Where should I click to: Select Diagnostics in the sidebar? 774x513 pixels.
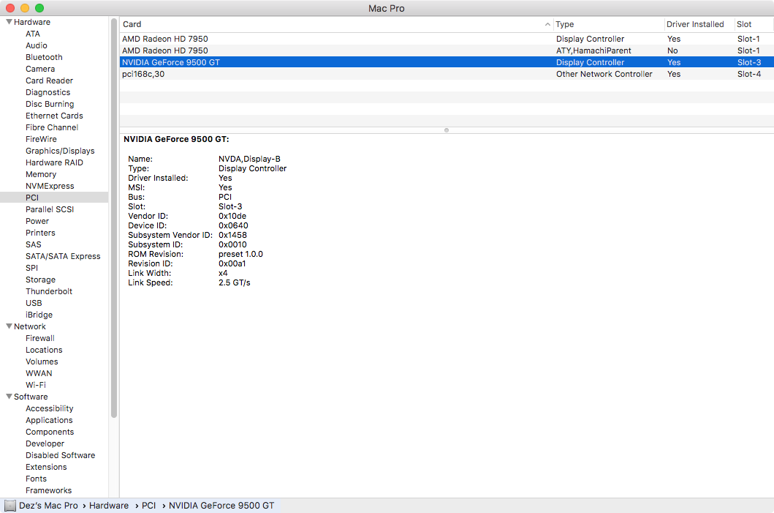click(x=48, y=92)
